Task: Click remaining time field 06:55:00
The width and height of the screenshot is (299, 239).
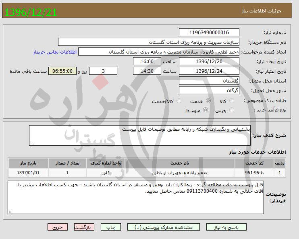Action: (x=62, y=71)
